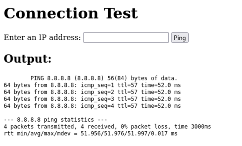242x146 pixels.
Task: Click the '4 packets transmitted' text
Action: coord(39,126)
